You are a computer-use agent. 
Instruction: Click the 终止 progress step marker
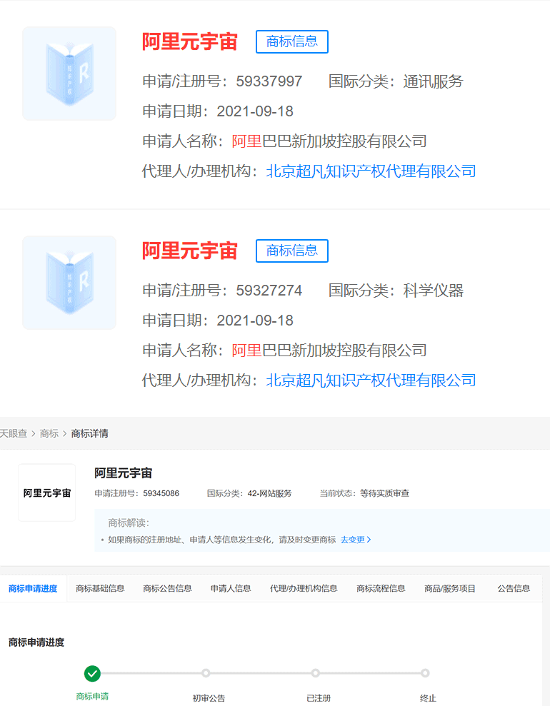(x=425, y=673)
